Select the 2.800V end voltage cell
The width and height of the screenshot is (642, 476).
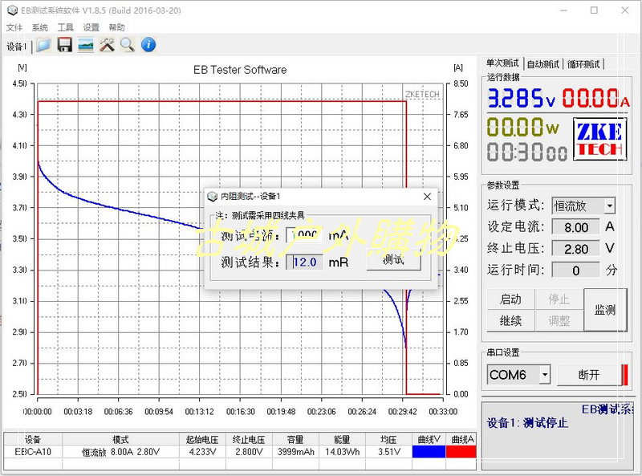tap(249, 452)
